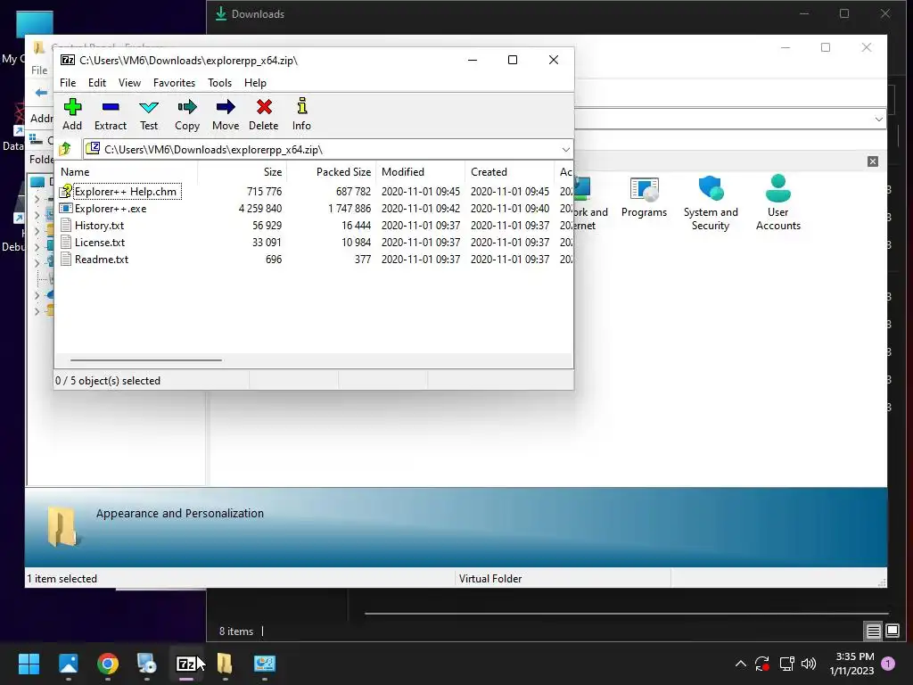Close the Control Panel folders pane
This screenshot has width=913, height=685.
872,161
